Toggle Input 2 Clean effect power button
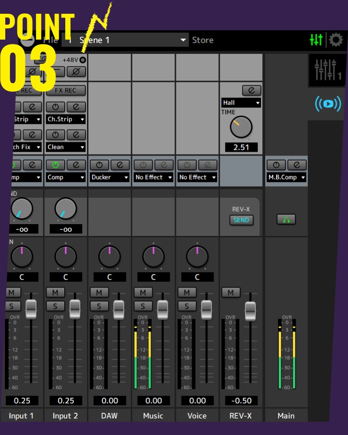348x435 pixels. click(x=55, y=135)
